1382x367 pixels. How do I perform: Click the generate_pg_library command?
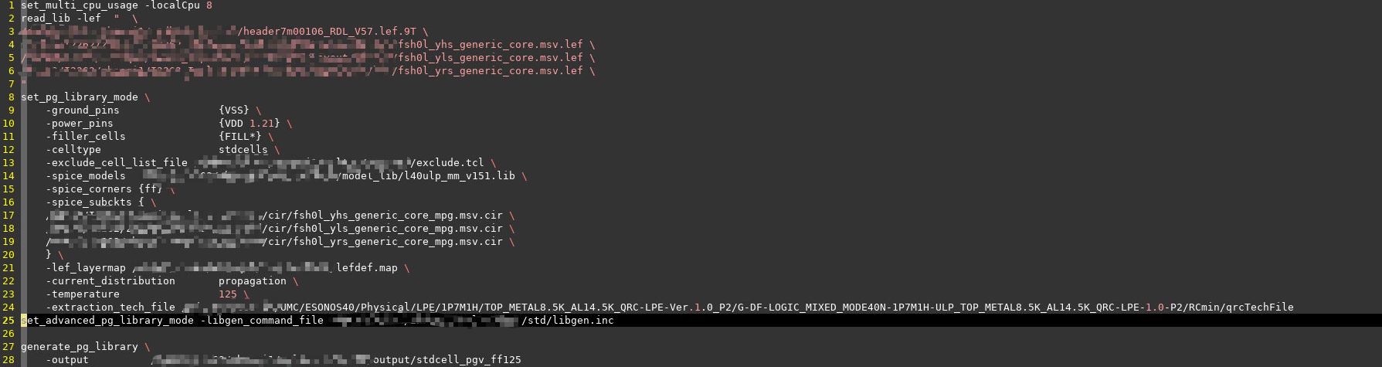click(80, 347)
